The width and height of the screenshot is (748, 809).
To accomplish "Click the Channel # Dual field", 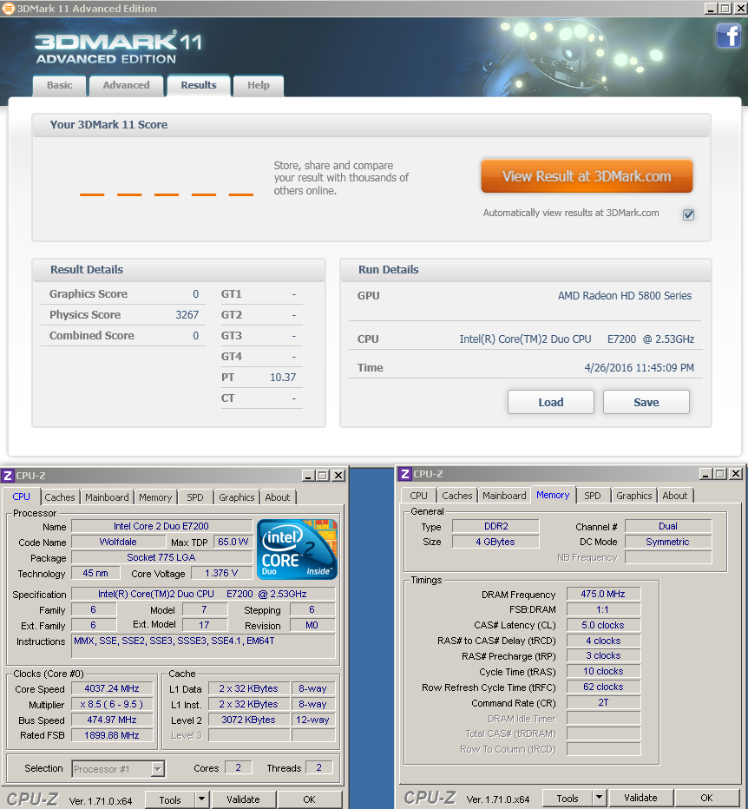I will tap(668, 526).
